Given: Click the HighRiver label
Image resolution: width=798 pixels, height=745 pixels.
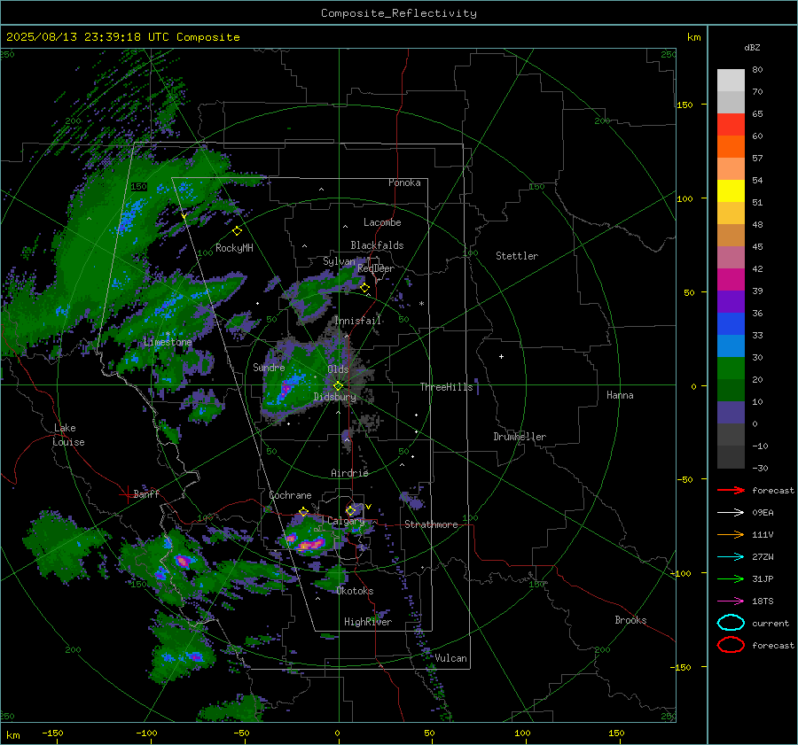Looking at the screenshot, I should pyautogui.click(x=368, y=622).
